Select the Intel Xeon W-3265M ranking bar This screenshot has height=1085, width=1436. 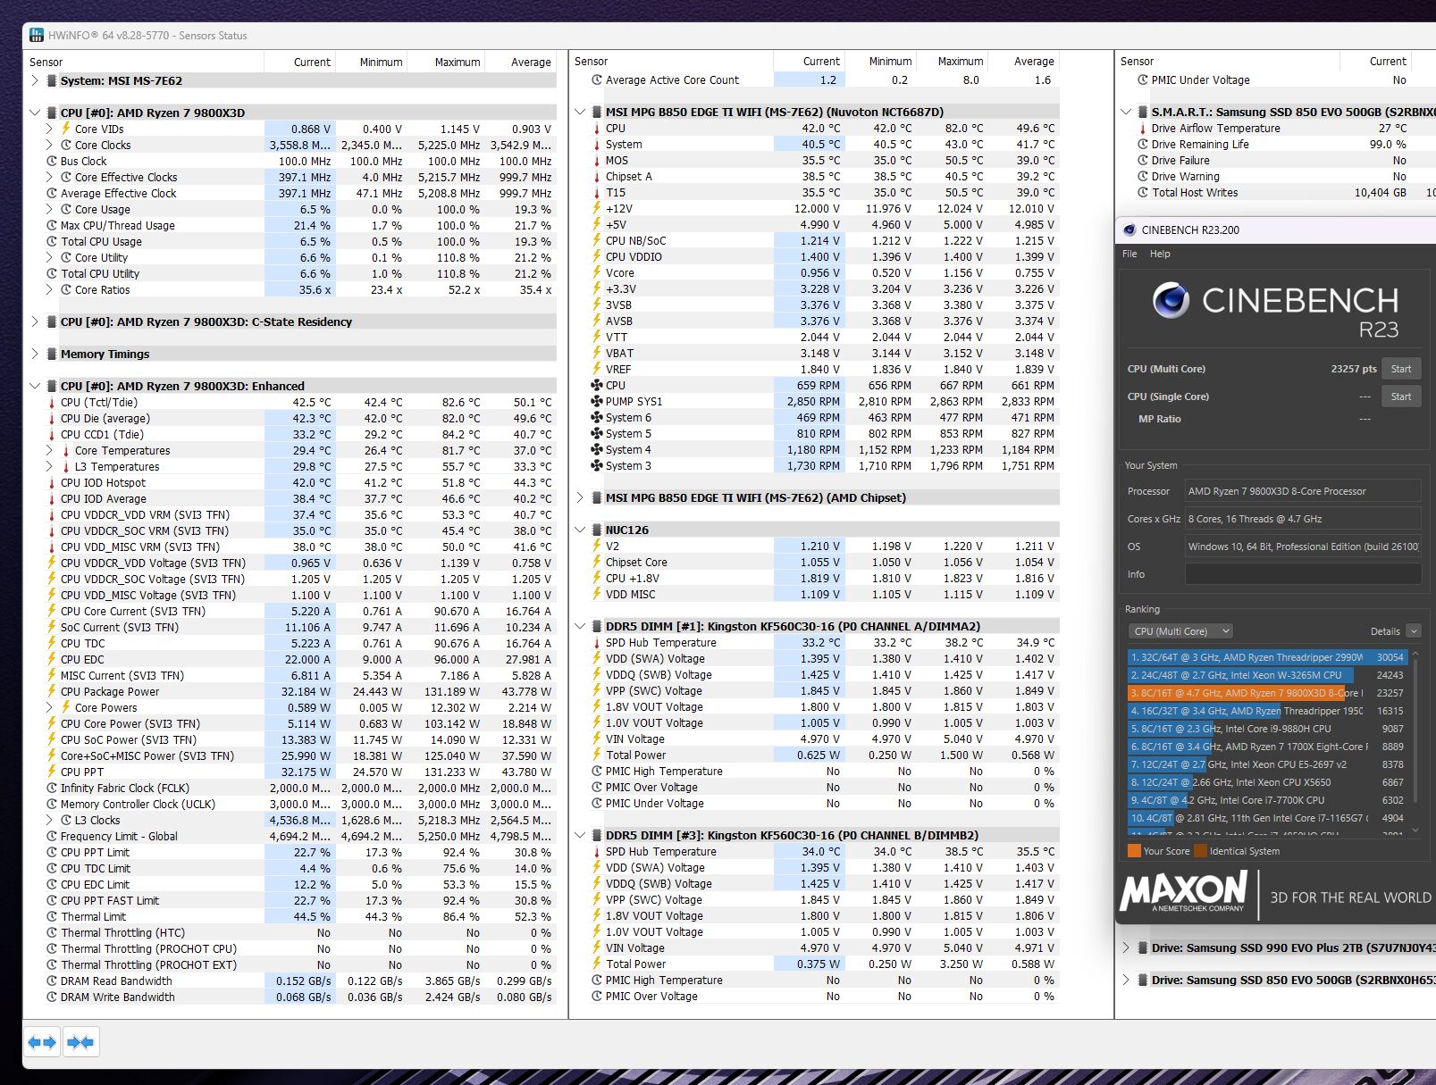[x=1266, y=675]
